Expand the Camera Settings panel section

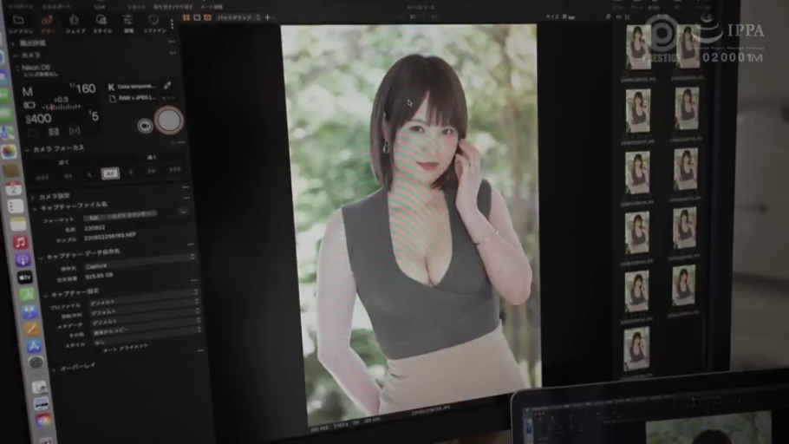[33, 196]
